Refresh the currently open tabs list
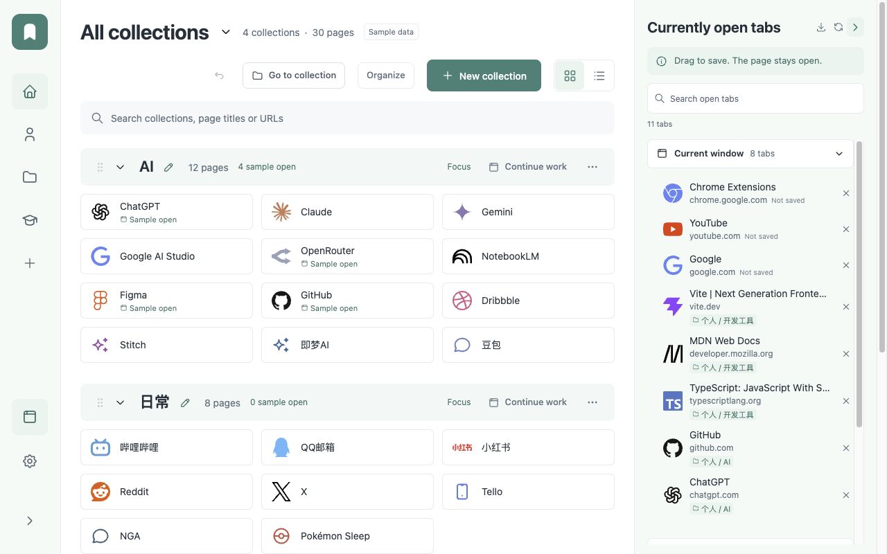This screenshot has height=554, width=887. pyautogui.click(x=838, y=27)
